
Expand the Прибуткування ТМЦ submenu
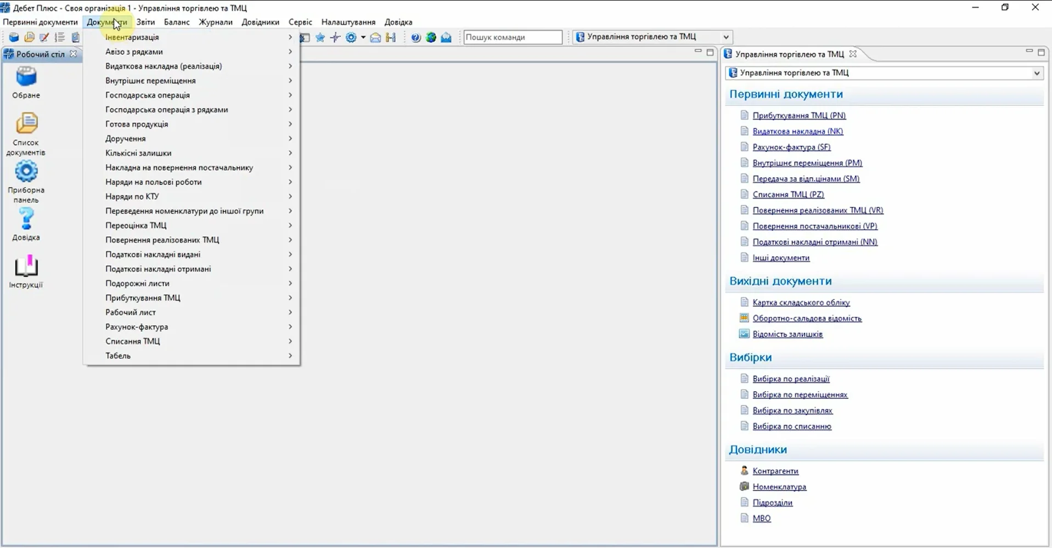[x=143, y=298]
